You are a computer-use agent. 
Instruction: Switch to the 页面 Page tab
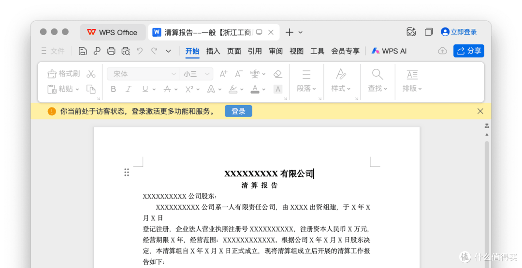[x=234, y=51]
